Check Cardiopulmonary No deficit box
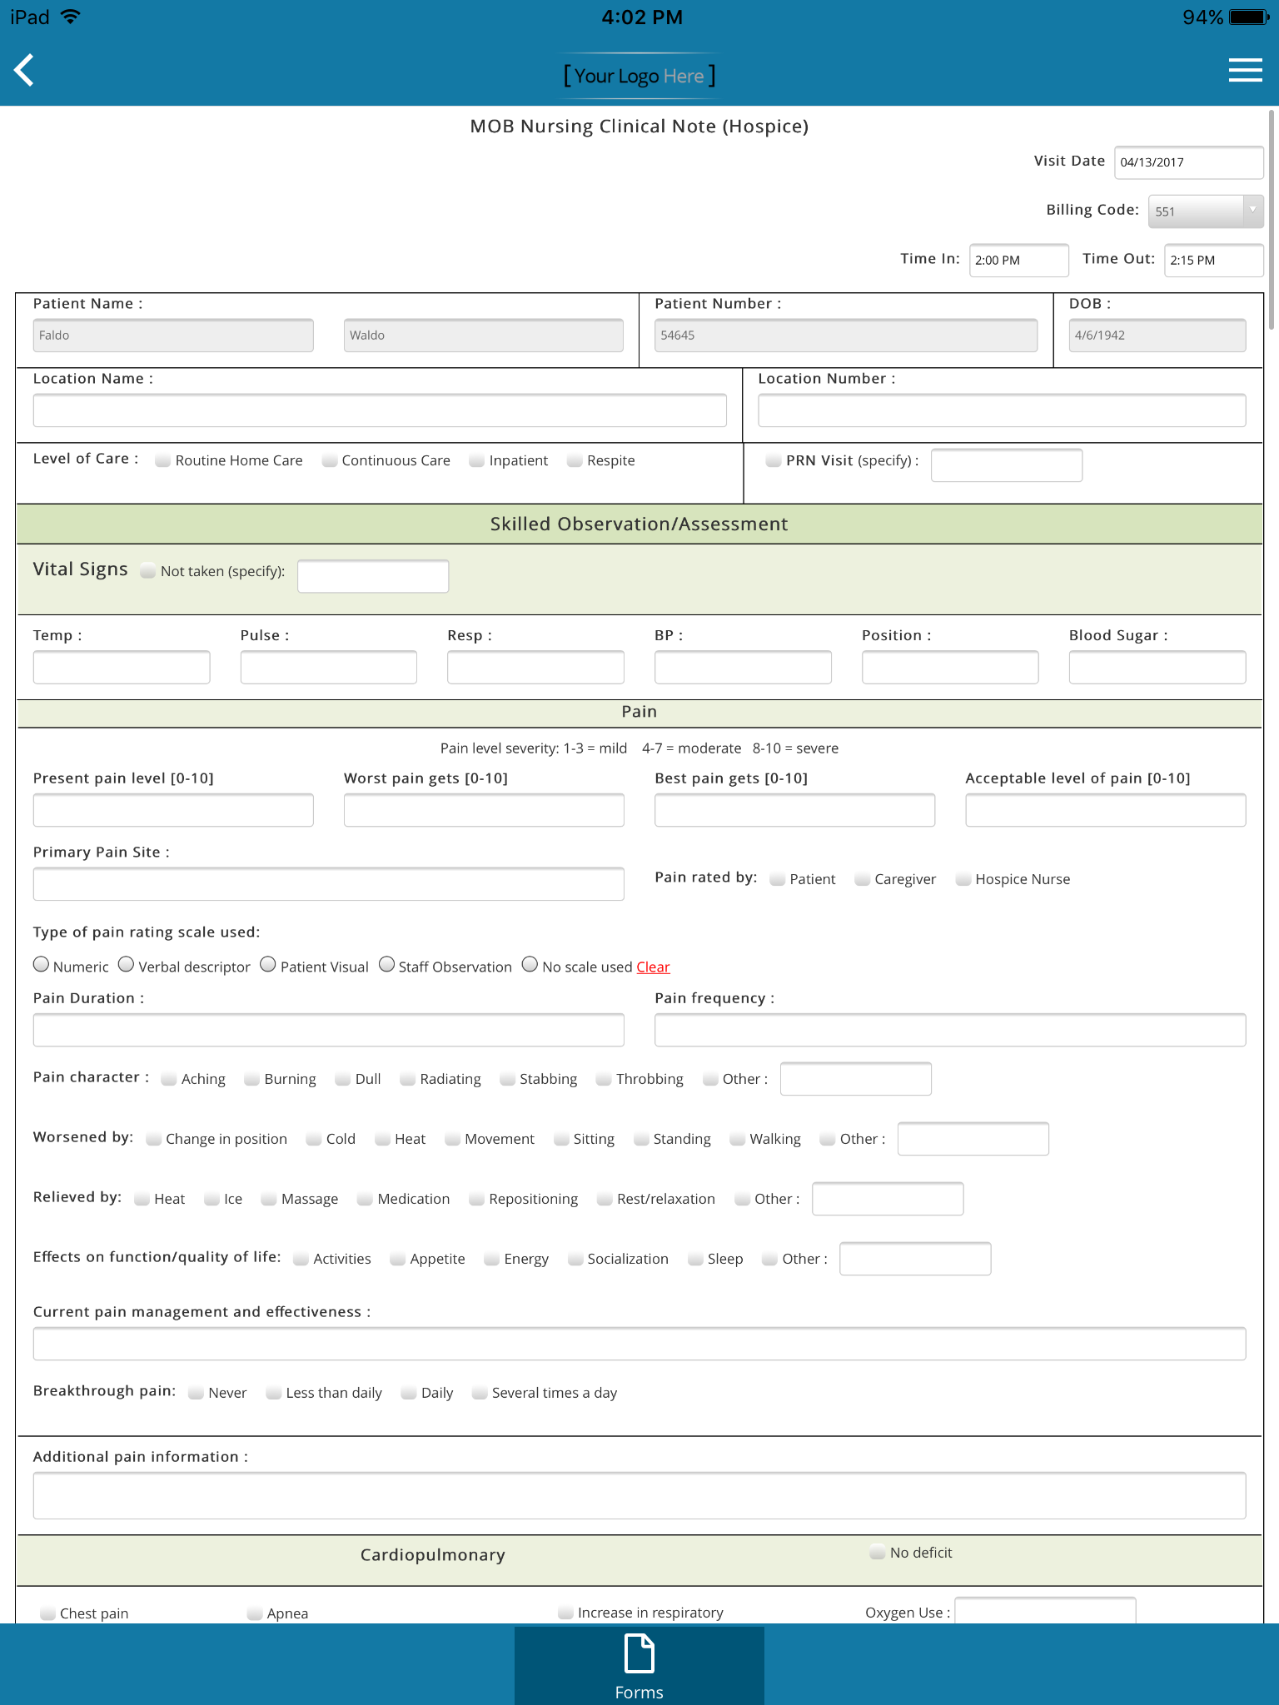 pyautogui.click(x=878, y=1553)
